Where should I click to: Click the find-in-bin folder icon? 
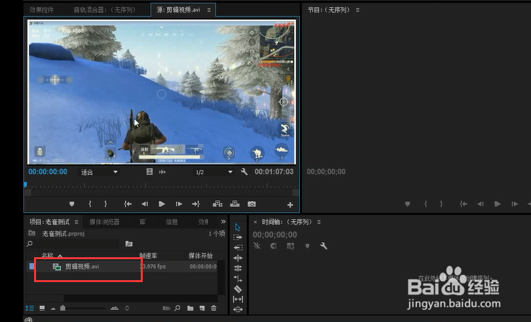click(x=129, y=243)
